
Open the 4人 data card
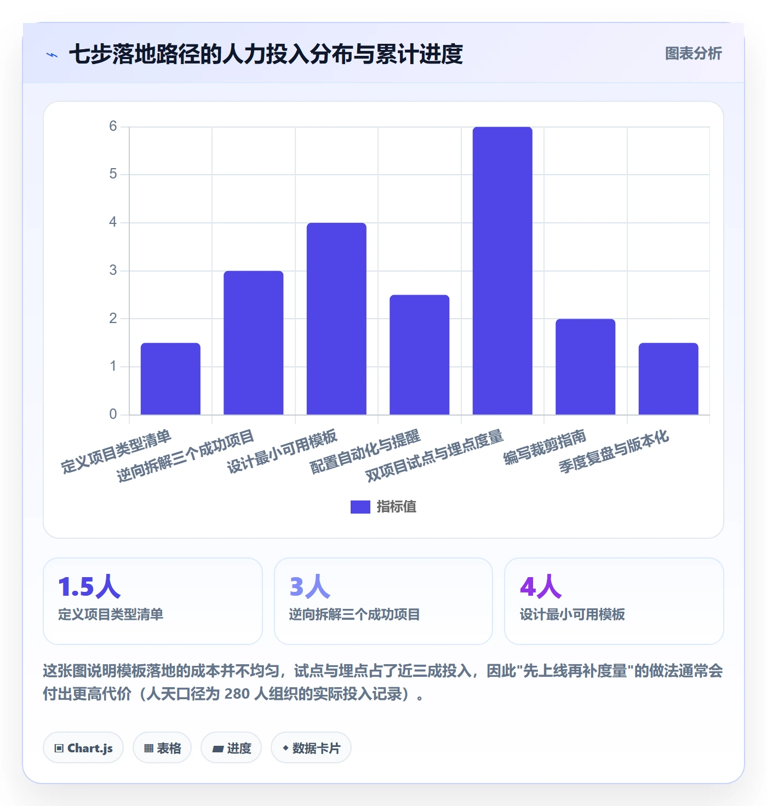coord(614,601)
